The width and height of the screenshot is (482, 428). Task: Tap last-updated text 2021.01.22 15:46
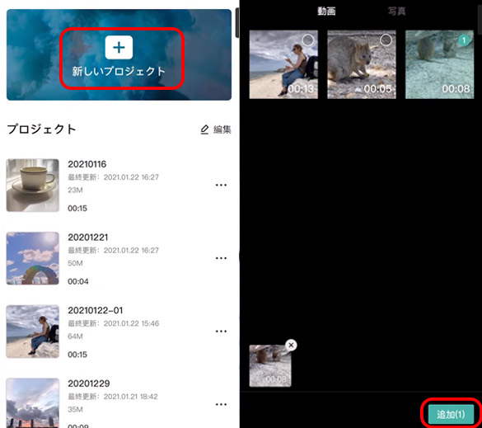131,323
